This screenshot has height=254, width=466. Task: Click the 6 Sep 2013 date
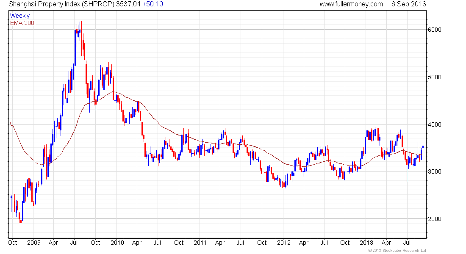(408, 4)
